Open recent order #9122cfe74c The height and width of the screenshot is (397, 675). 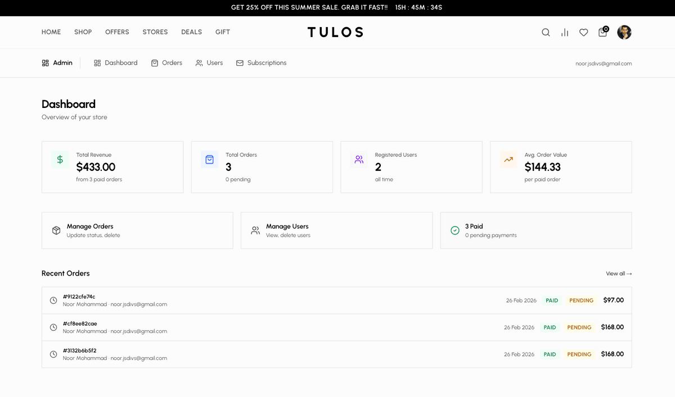[x=79, y=297]
